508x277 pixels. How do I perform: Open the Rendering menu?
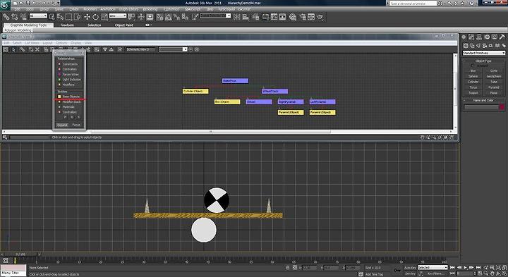tap(150, 9)
